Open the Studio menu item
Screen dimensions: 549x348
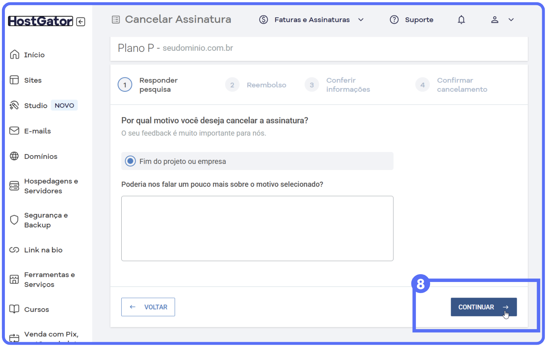[x=36, y=105]
